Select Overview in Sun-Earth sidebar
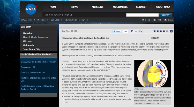This screenshot has height=107, width=194. point(28,33)
